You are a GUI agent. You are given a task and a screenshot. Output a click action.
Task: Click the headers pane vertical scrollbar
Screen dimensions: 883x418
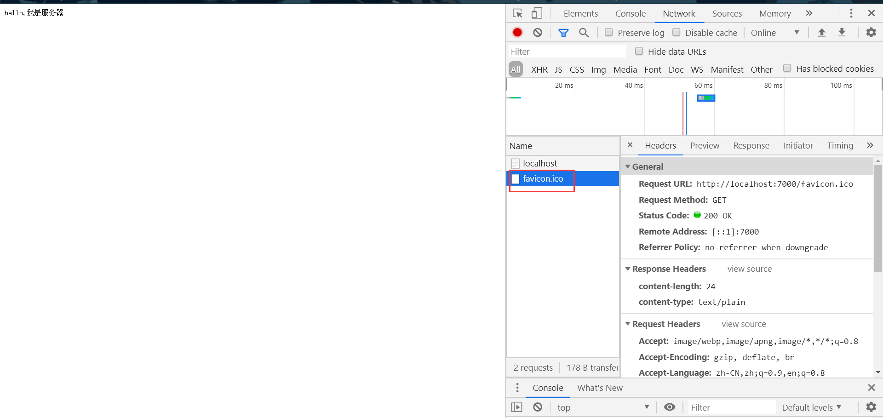point(878,218)
